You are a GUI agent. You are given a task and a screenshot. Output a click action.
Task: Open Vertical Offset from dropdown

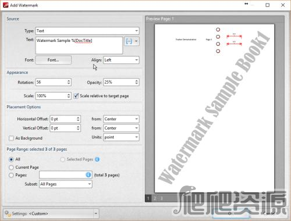coord(121,128)
